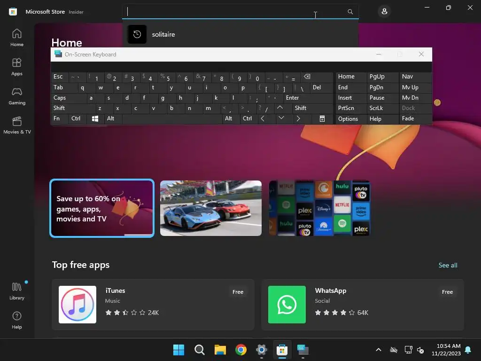Image resolution: width=481 pixels, height=361 pixels.
Task: Open the iTunes app listing
Action: [x=153, y=305]
